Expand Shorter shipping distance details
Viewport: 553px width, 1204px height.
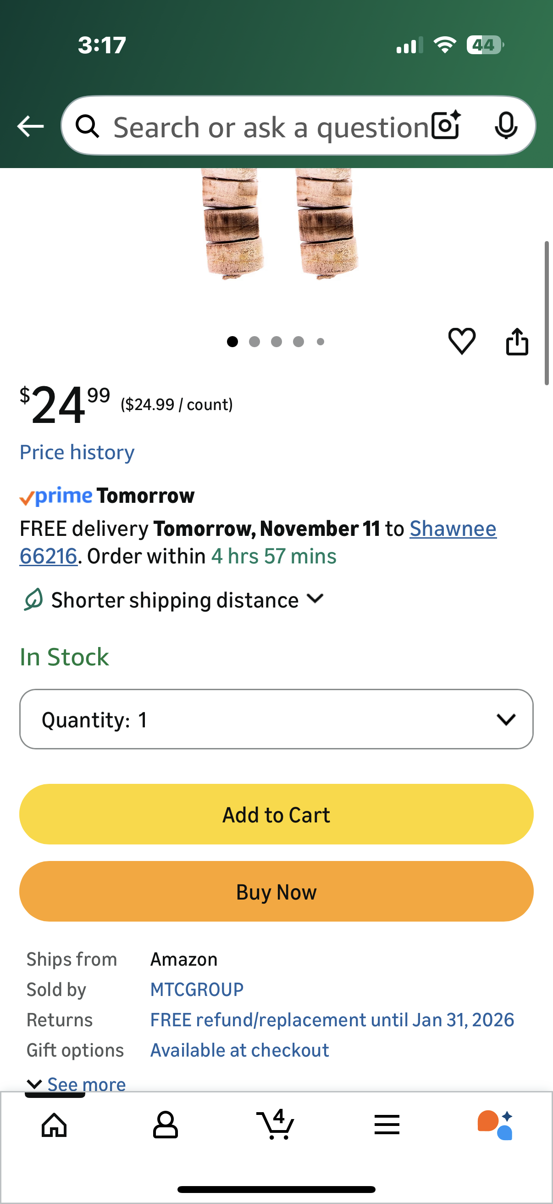coord(175,600)
